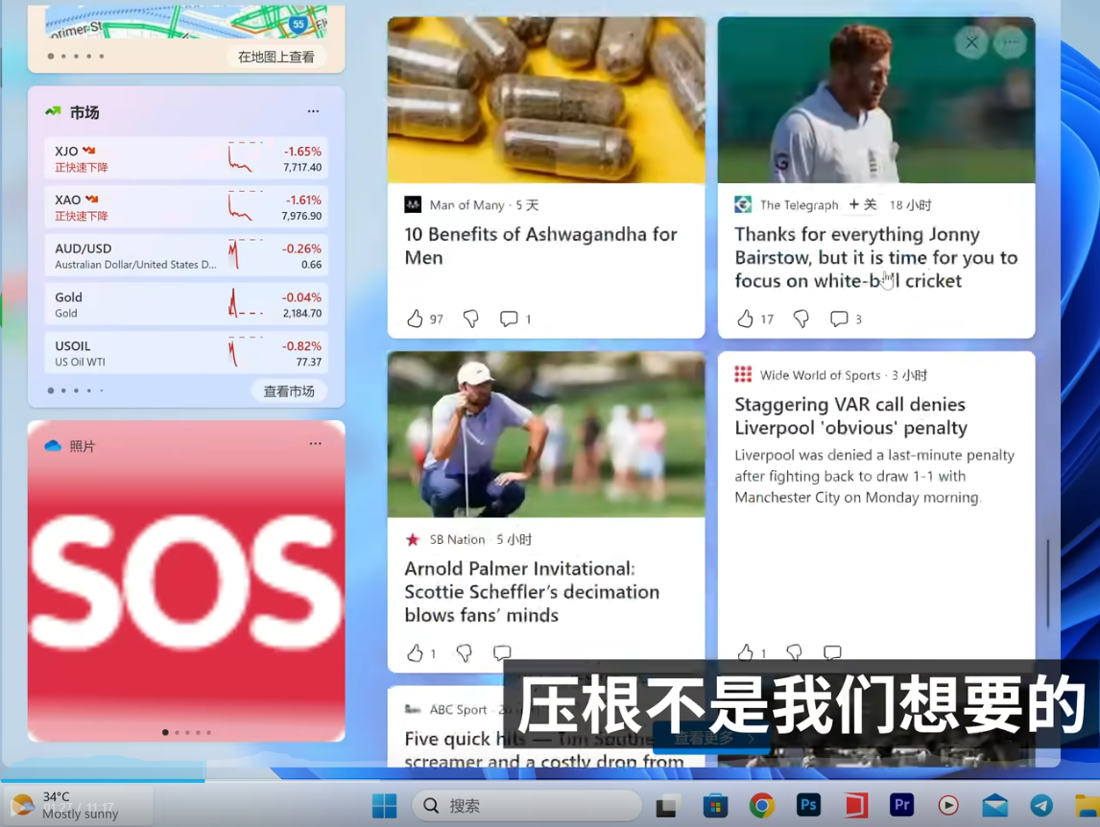Dislike the Jonny Bairstow article
1100x827 pixels.
(801, 319)
